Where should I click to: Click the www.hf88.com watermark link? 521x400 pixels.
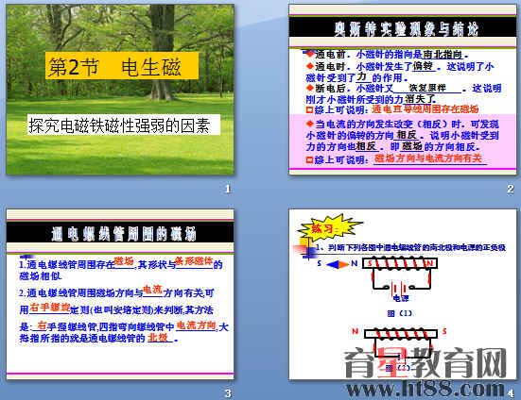[x=425, y=388]
